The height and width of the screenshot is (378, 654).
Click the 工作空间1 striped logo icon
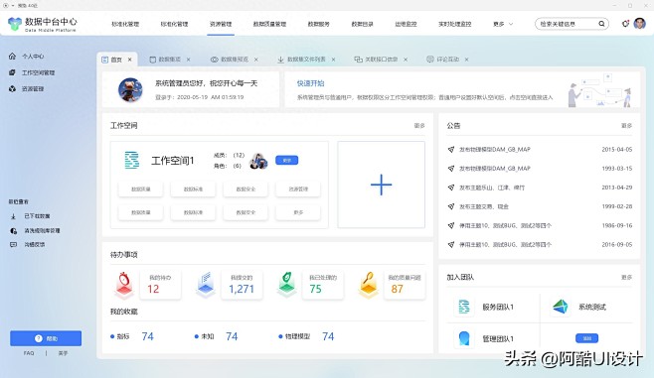click(x=132, y=161)
